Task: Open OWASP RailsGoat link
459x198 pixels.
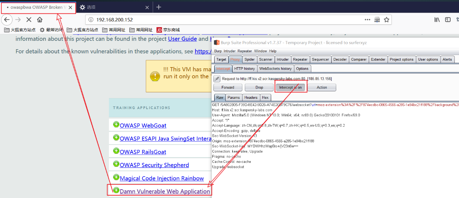Action: click(x=143, y=152)
